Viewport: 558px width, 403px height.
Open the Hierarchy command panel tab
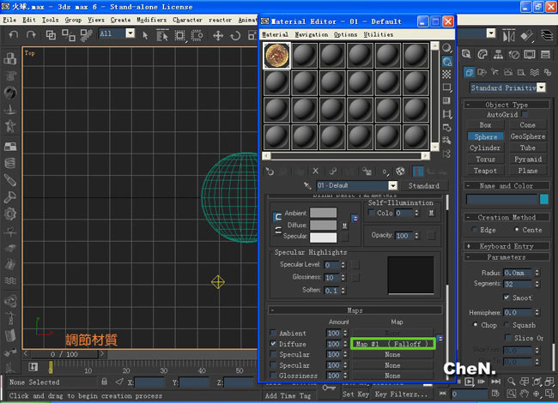click(x=498, y=54)
